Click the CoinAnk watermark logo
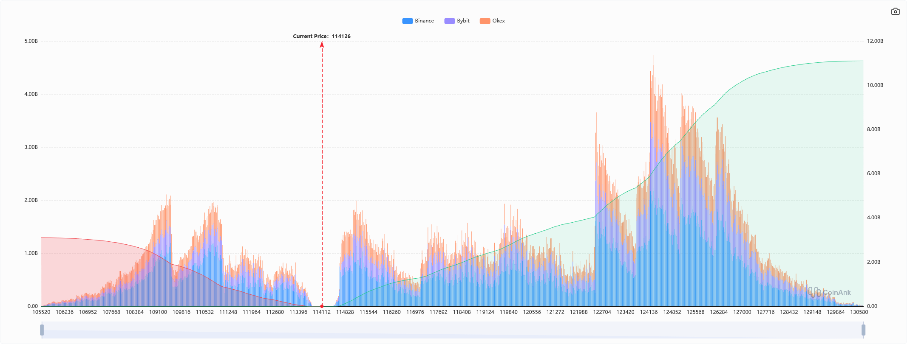This screenshot has width=907, height=344. click(829, 292)
